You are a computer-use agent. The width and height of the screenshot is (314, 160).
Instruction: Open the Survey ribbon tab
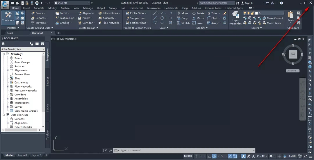click(113, 8)
